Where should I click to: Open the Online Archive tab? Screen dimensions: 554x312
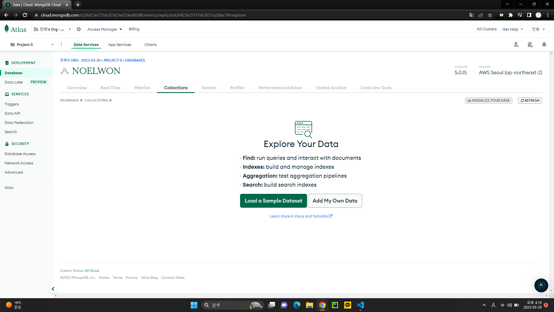pyautogui.click(x=332, y=88)
